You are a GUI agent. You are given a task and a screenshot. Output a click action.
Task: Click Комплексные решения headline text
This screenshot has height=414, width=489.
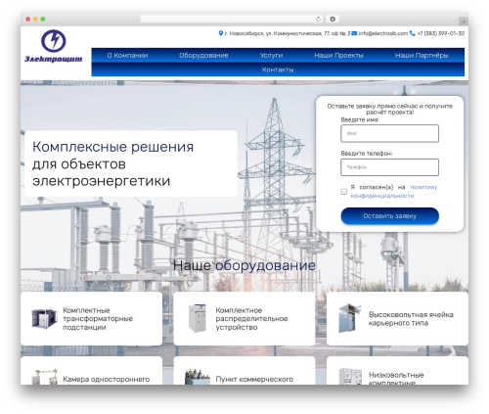[x=112, y=147]
